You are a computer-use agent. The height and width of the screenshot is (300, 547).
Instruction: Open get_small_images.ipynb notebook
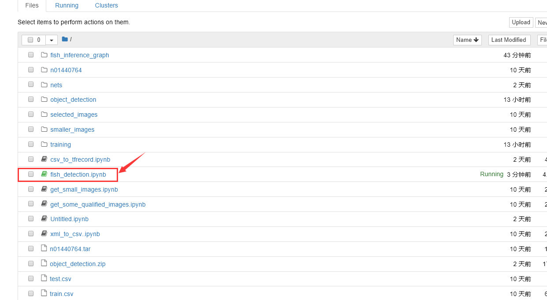pyautogui.click(x=84, y=189)
